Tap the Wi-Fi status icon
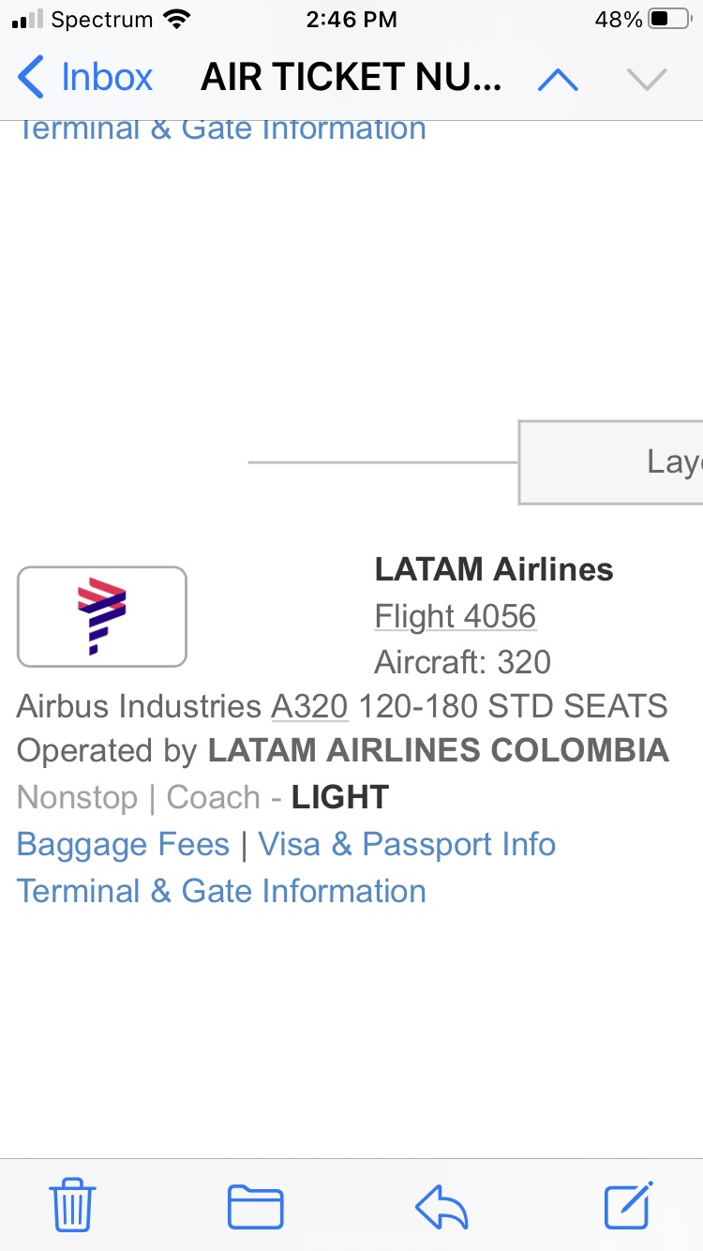 point(175,19)
